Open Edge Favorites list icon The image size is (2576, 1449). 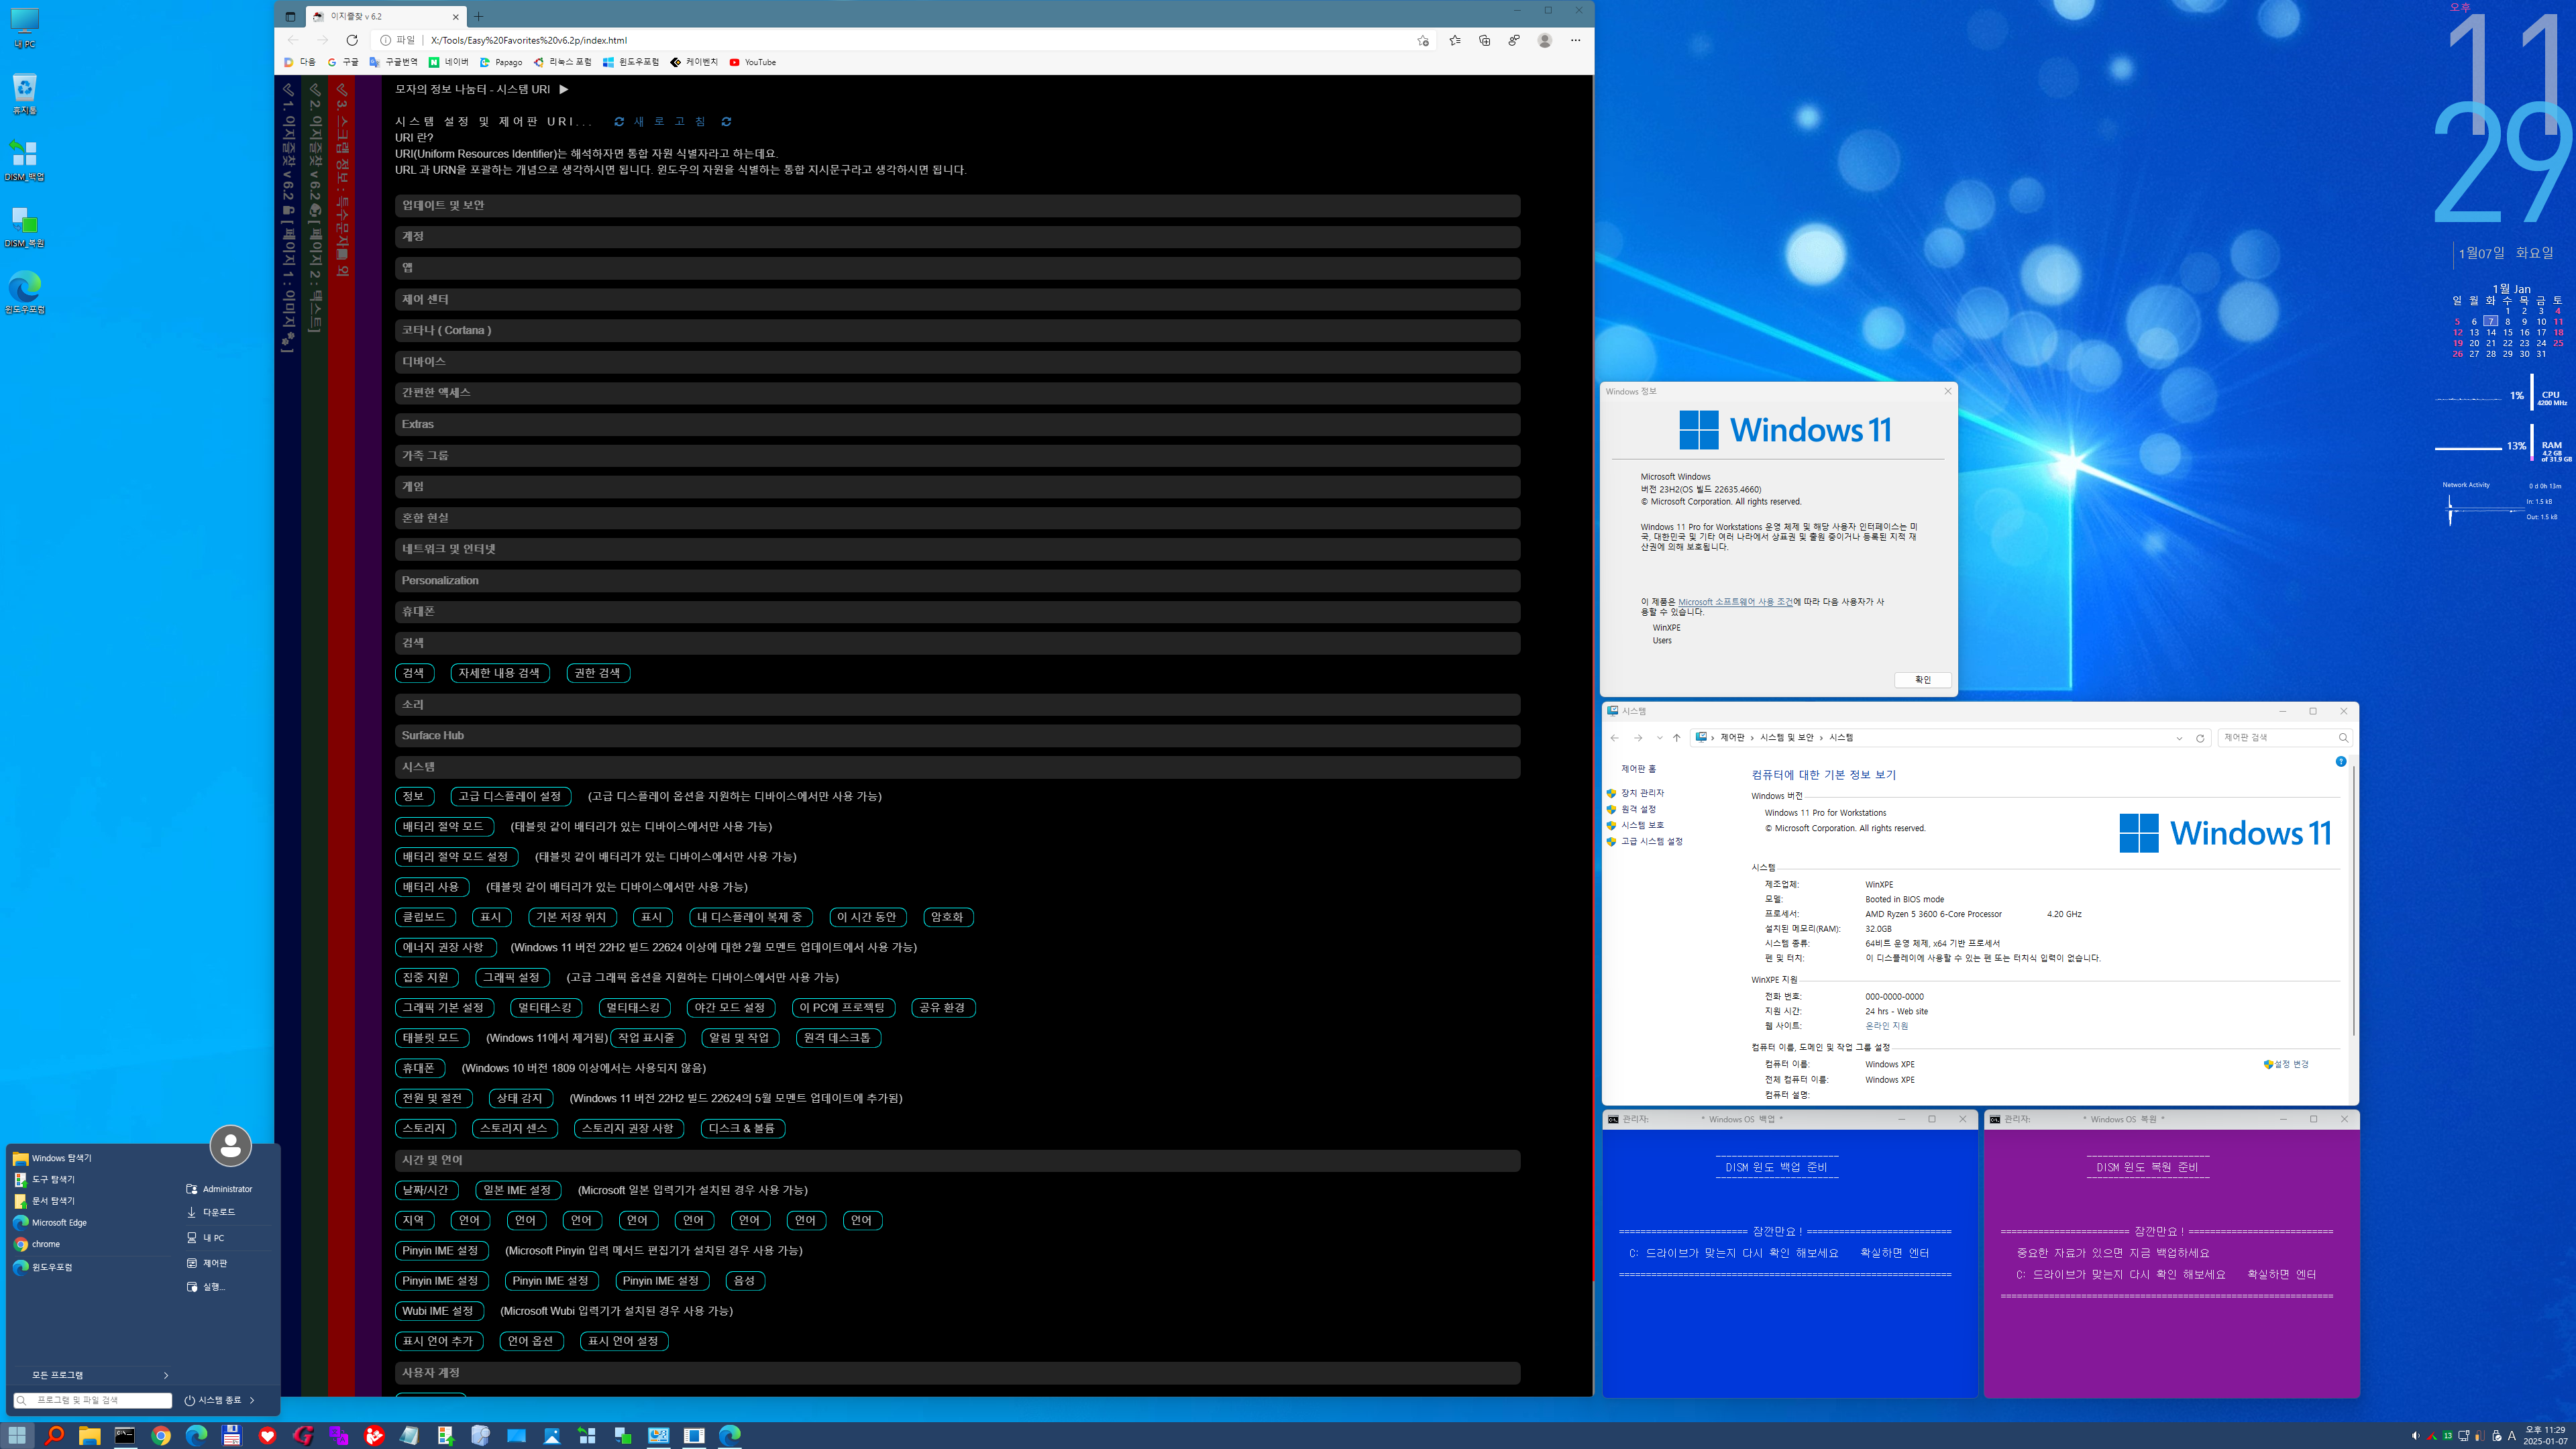1454,40
